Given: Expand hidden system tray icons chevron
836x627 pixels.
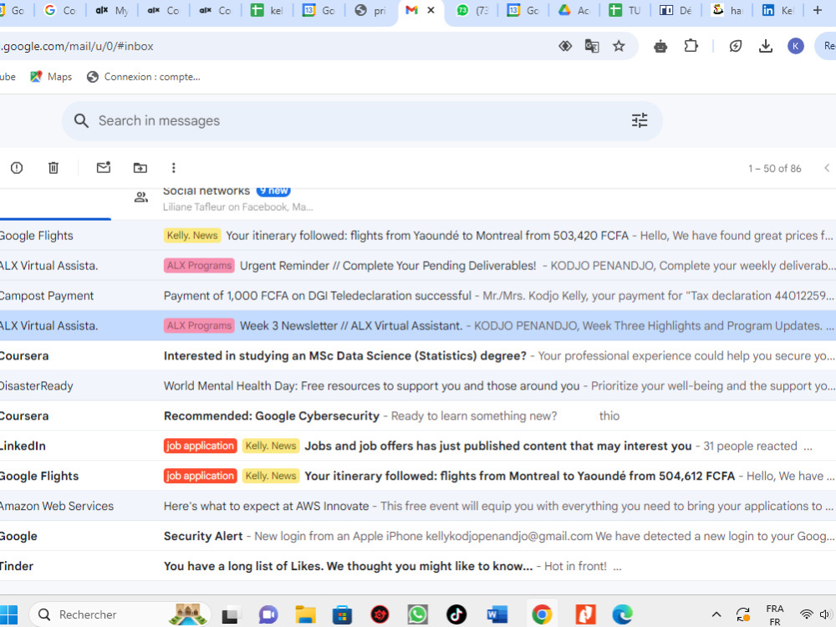Looking at the screenshot, I should [x=716, y=614].
